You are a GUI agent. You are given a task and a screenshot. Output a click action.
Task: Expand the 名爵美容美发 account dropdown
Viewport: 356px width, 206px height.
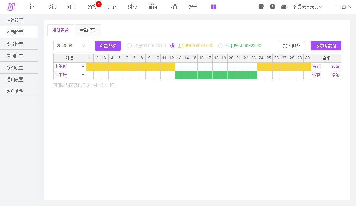pyautogui.click(x=307, y=7)
